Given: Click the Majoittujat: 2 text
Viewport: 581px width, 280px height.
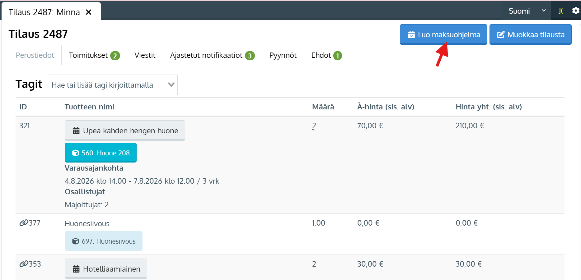Looking at the screenshot, I should click(x=87, y=204).
